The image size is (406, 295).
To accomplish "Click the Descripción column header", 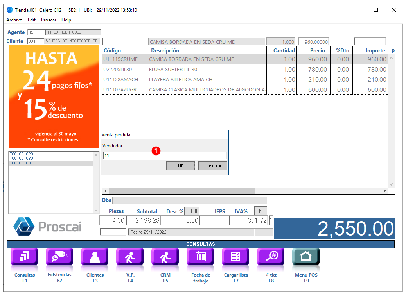I will click(207, 50).
